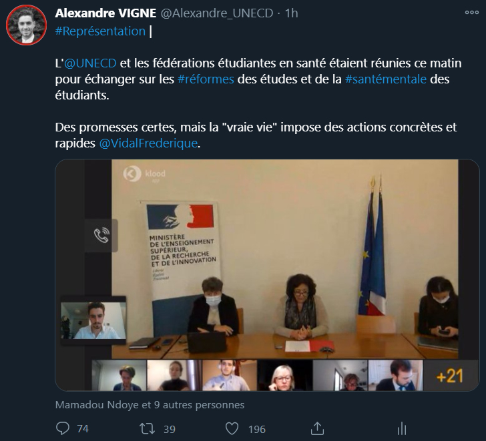The width and height of the screenshot is (486, 441).
Task: Open the #réformes hashtag link
Action: (x=206, y=79)
